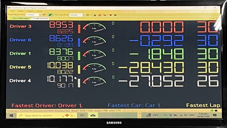Open the notification center icon
The image size is (227, 128).
tap(215, 115)
